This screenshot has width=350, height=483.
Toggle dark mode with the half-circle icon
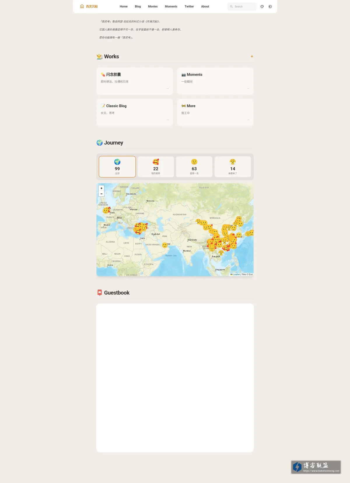pyautogui.click(x=270, y=6)
